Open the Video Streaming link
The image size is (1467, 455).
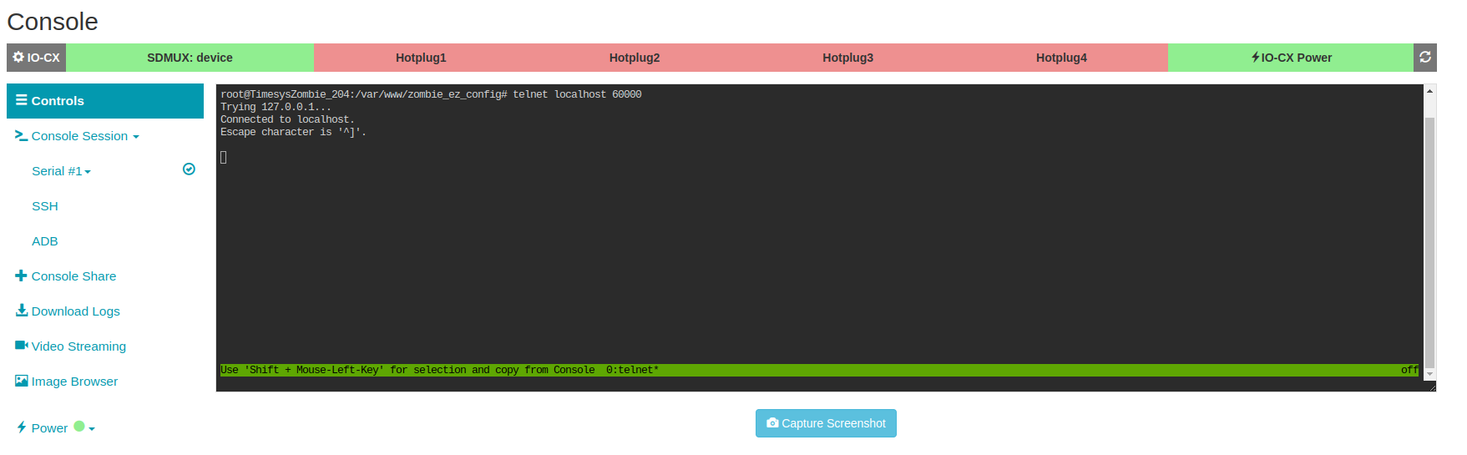click(x=78, y=346)
